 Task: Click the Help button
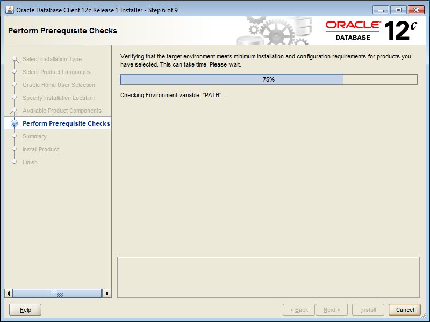point(25,310)
